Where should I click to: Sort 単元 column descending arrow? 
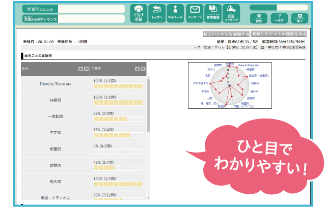(86, 69)
